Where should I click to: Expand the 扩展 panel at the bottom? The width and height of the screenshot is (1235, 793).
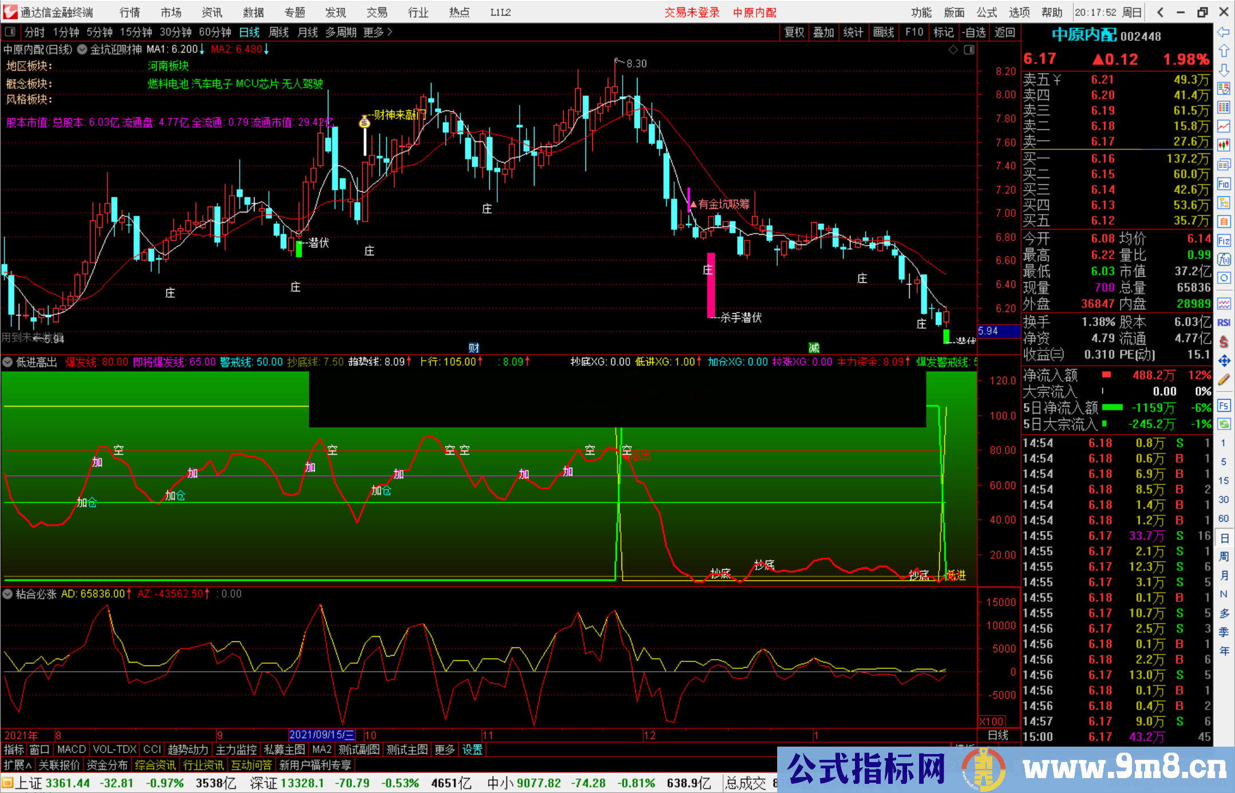(17, 765)
